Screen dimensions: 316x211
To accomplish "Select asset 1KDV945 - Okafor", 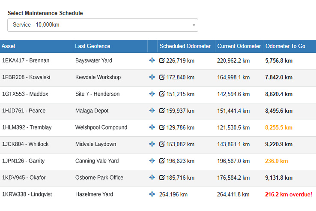I will 24,178.
